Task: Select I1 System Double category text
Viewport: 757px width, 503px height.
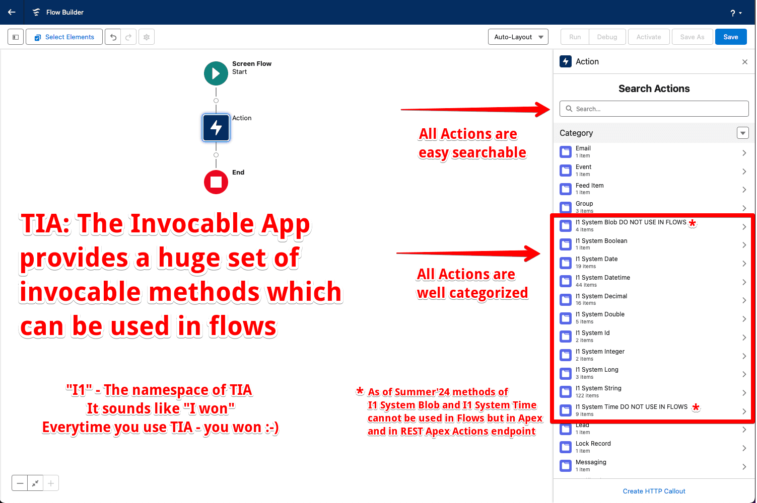Action: click(x=600, y=314)
